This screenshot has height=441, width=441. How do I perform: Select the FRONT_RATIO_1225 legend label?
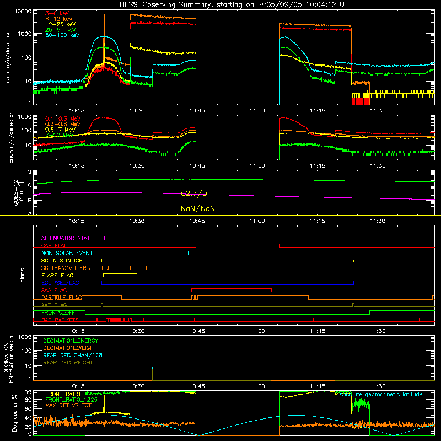pyautogui.click(x=71, y=400)
